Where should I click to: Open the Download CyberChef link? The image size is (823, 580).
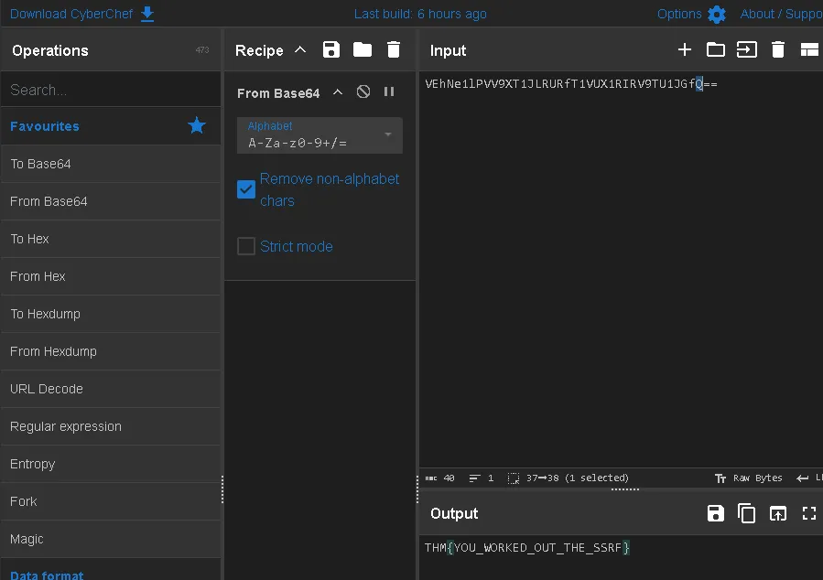(x=81, y=14)
